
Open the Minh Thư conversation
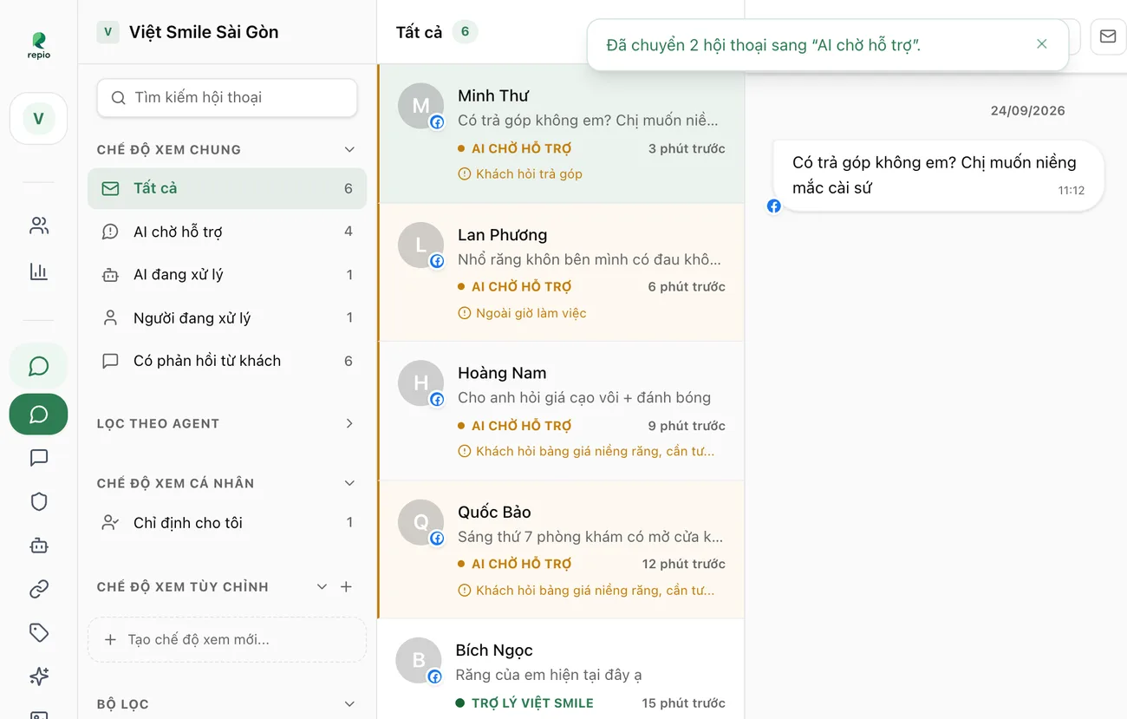pyautogui.click(x=562, y=134)
